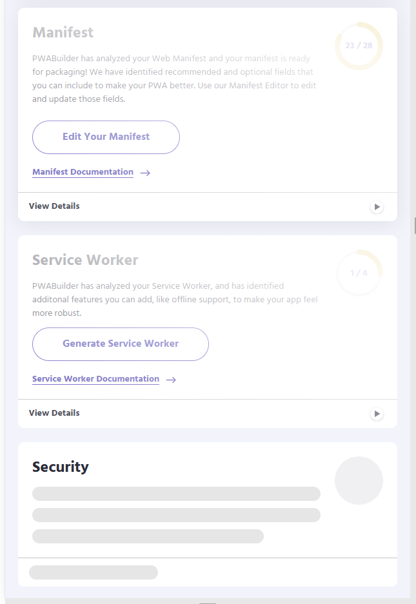Click the play-style expand icon on Manifest card
Screen dimensions: 416x604
tap(377, 207)
